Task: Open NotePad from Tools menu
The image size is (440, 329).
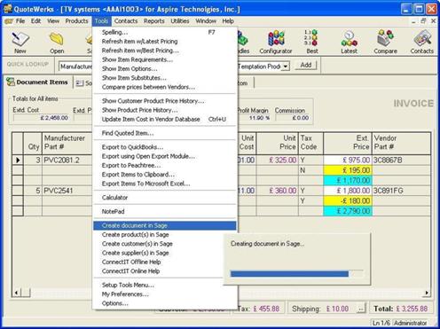Action: click(x=165, y=211)
